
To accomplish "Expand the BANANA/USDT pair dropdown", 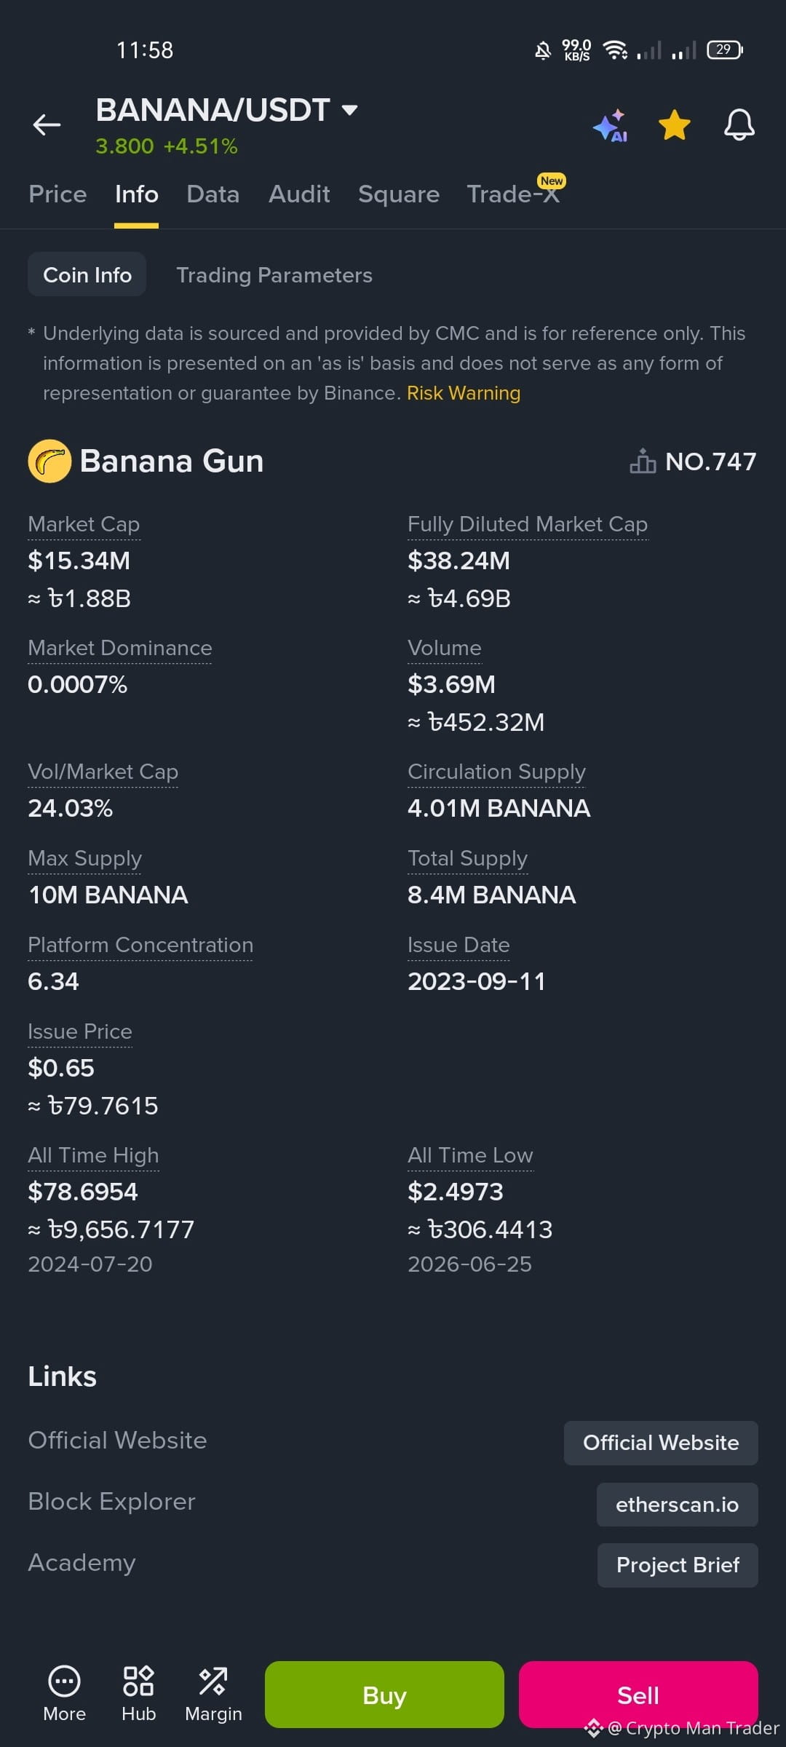I will coord(350,110).
